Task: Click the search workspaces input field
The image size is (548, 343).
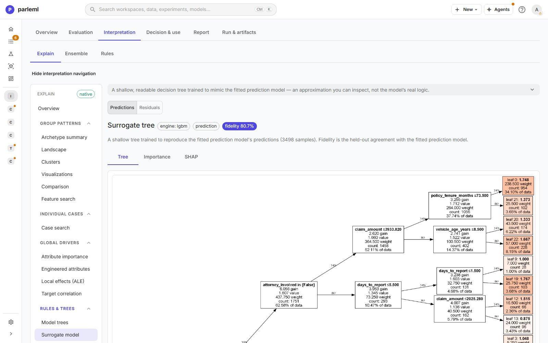Action: [180, 10]
